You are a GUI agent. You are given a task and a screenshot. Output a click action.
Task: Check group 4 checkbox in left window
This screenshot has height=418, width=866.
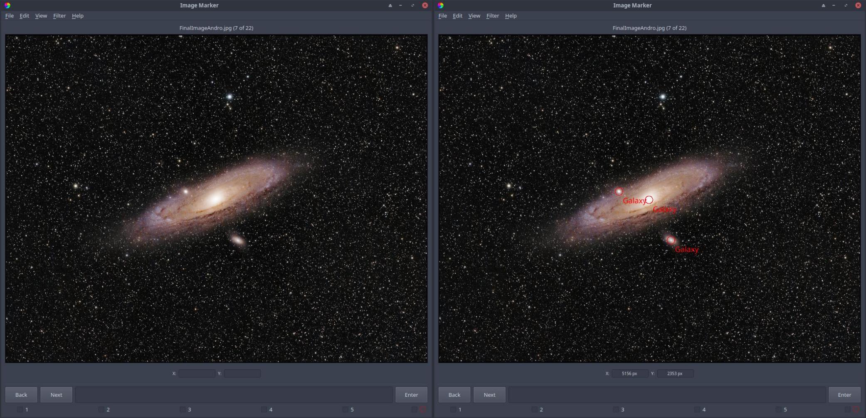pos(264,410)
